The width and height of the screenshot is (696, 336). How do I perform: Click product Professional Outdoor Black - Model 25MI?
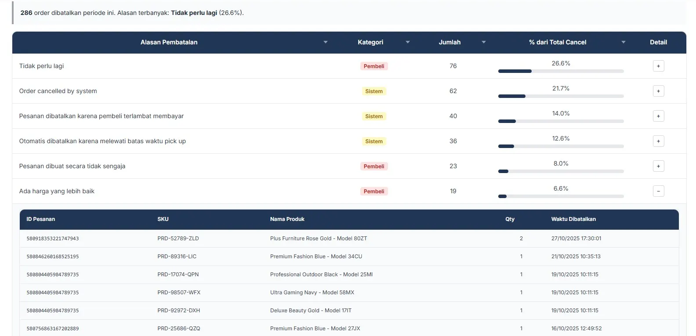pyautogui.click(x=321, y=275)
